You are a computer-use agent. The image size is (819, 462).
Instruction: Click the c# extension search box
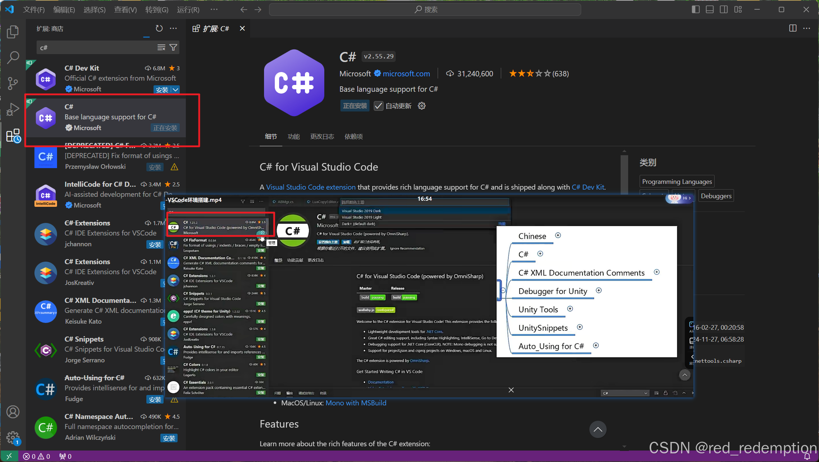tap(97, 47)
